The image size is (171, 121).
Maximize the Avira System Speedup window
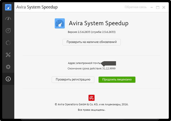157,7
